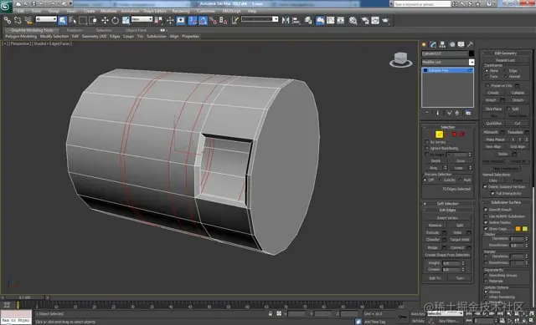Click the Attach button

[x=491, y=100]
